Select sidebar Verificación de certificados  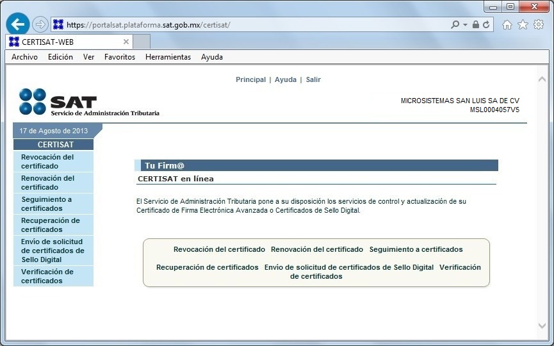pos(53,276)
